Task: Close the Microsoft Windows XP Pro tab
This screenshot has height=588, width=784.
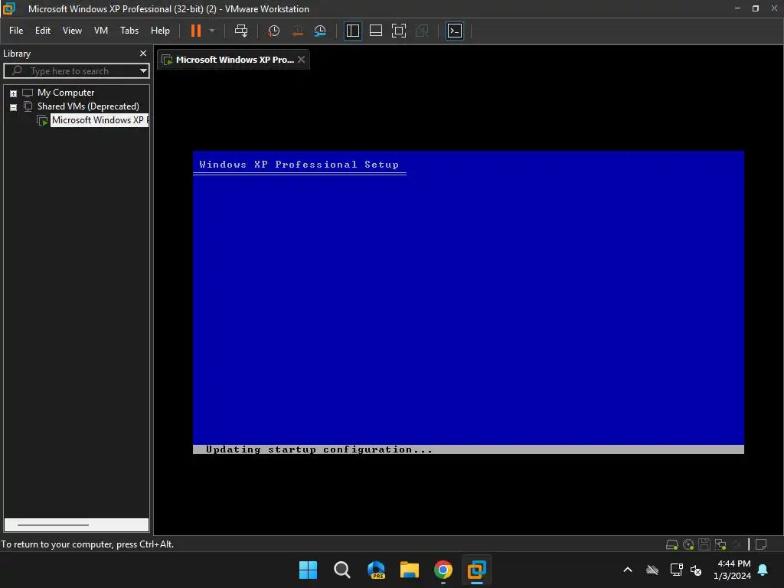Action: (302, 60)
